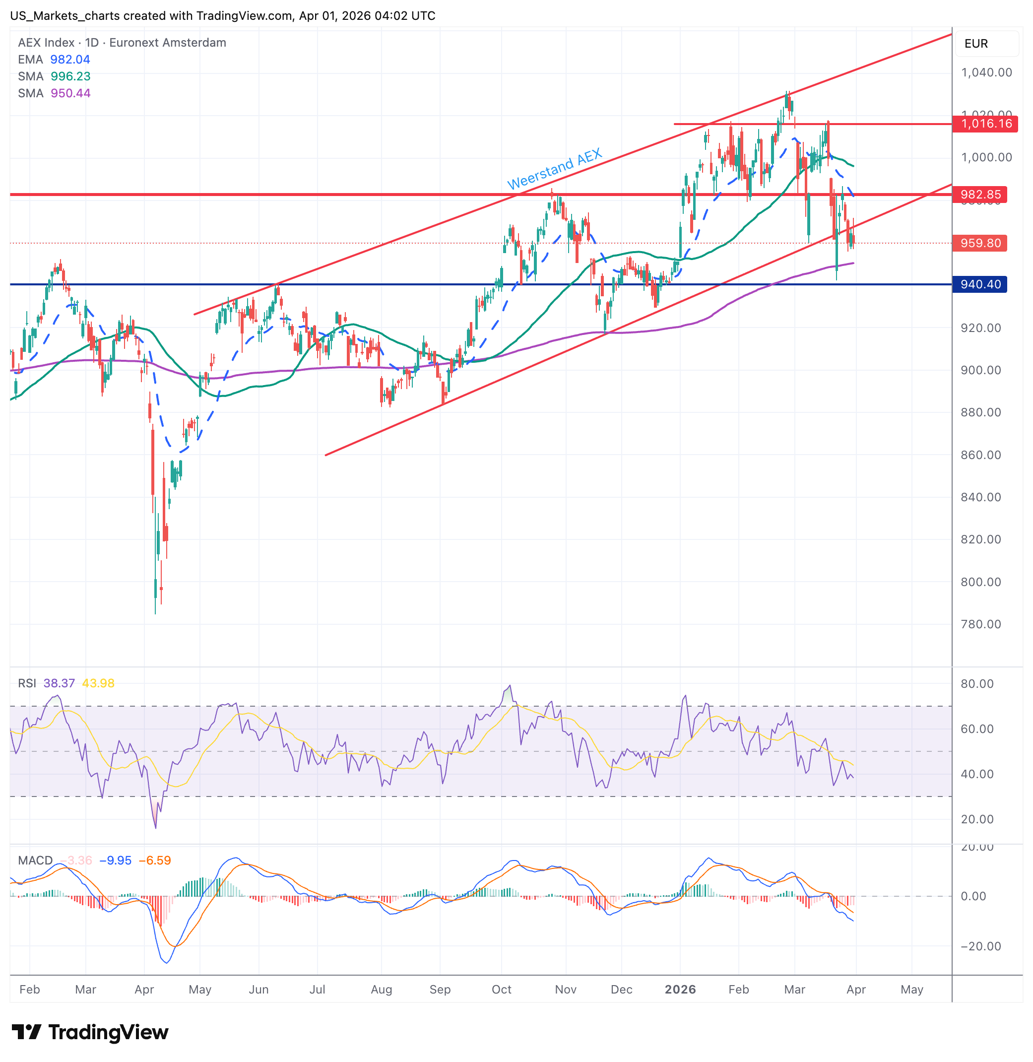
Task: Click the US_Markets_charts header text
Action: pyautogui.click(x=66, y=16)
